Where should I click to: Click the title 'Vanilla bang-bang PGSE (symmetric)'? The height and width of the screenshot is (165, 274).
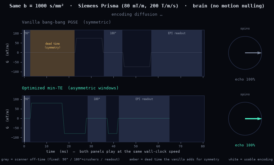pos(66,22)
